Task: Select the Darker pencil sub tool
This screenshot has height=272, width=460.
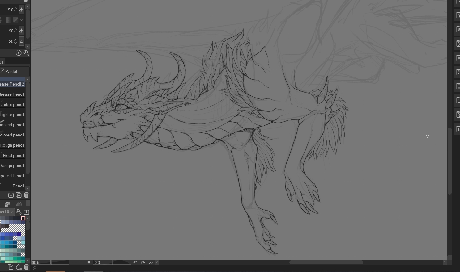Action: pos(12,104)
